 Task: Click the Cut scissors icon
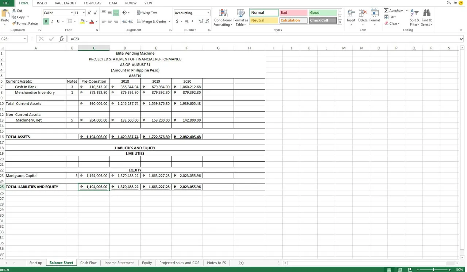pyautogui.click(x=14, y=11)
